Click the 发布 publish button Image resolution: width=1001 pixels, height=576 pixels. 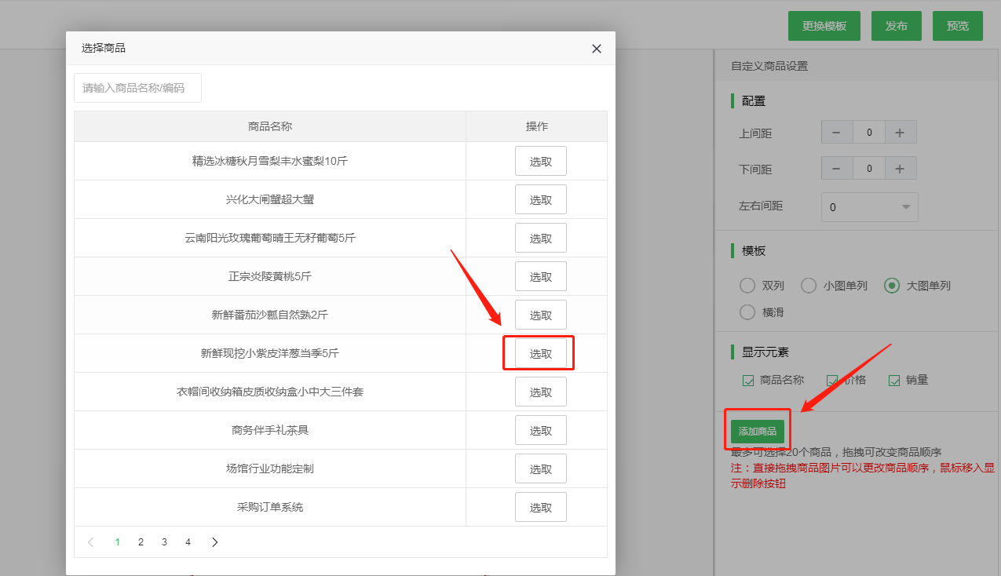(896, 25)
